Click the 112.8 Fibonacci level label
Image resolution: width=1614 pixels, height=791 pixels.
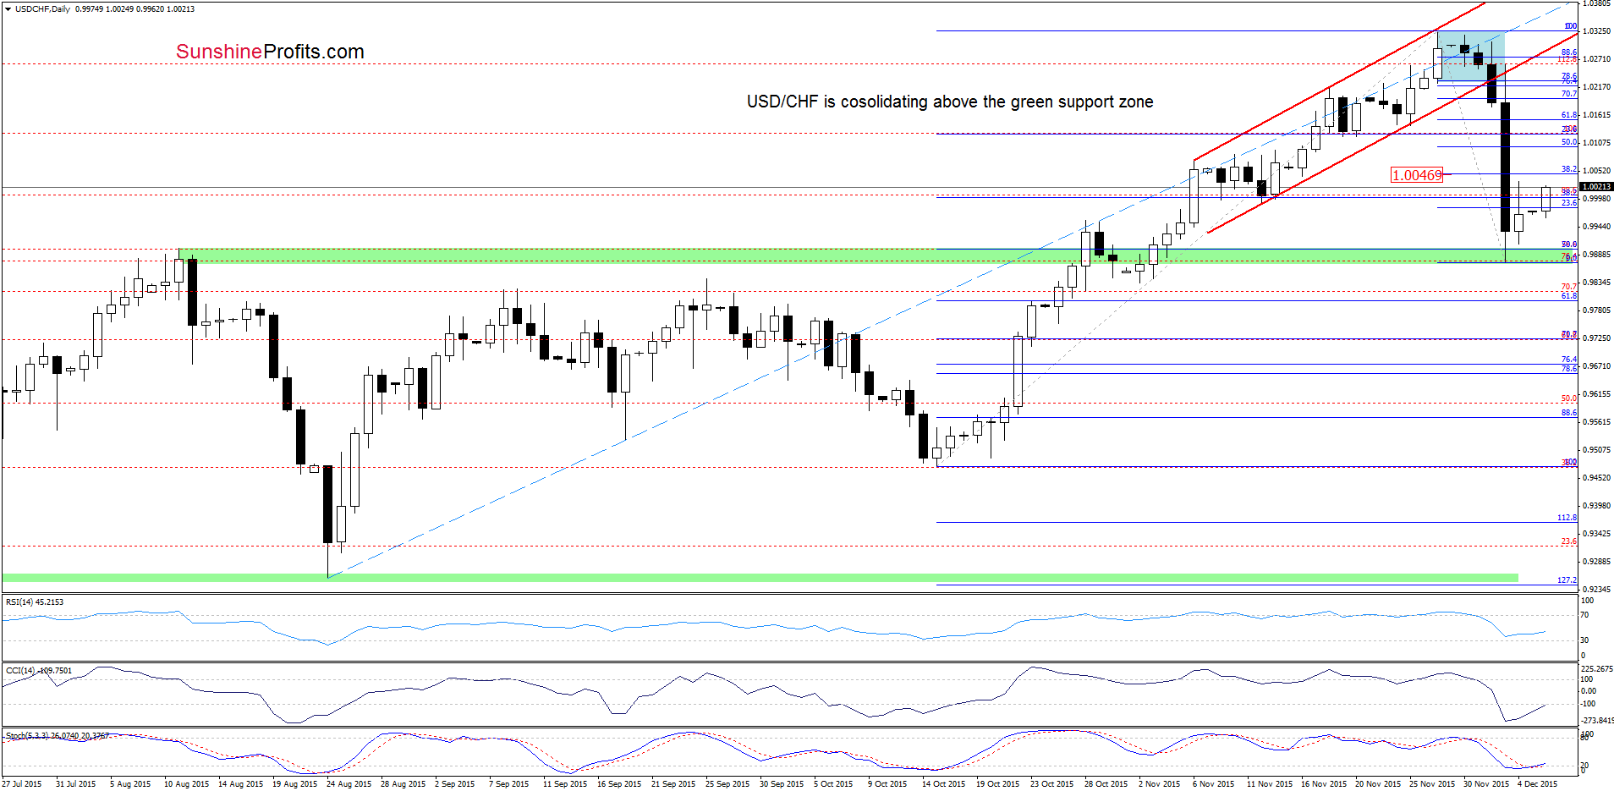pyautogui.click(x=1567, y=518)
